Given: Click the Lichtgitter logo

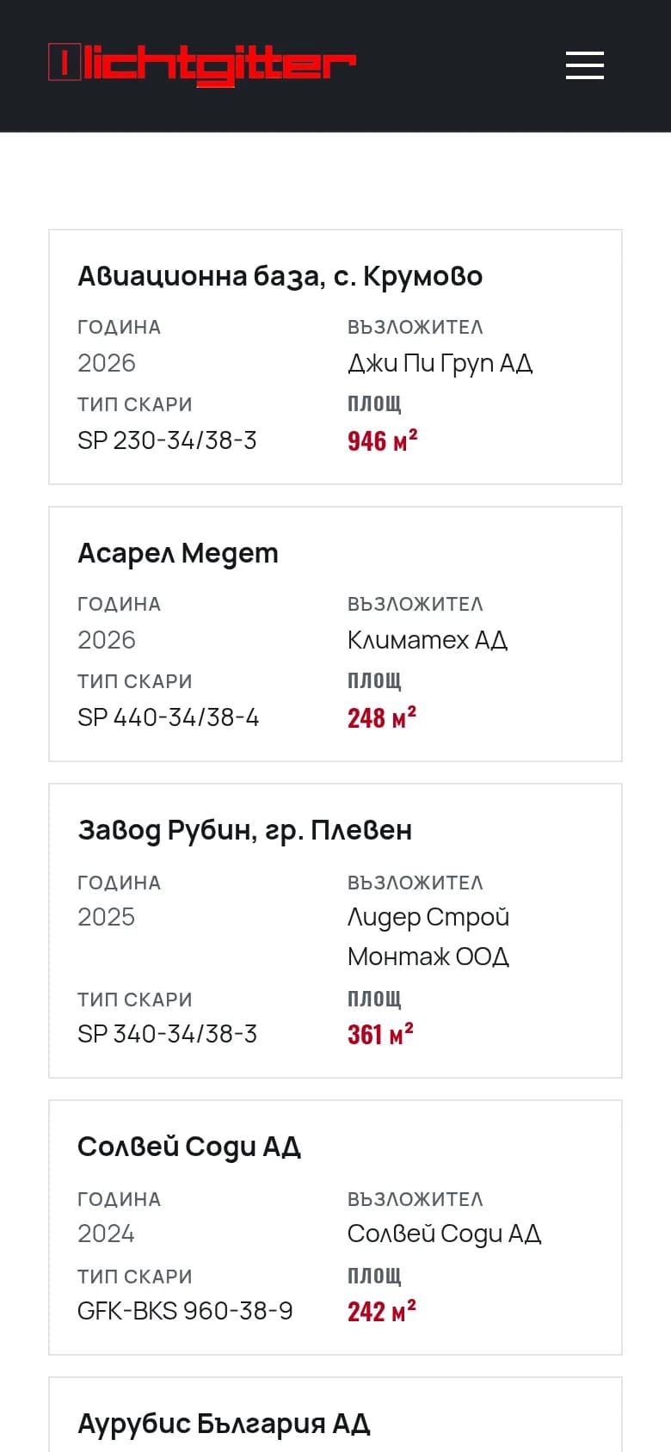Looking at the screenshot, I should point(202,65).
